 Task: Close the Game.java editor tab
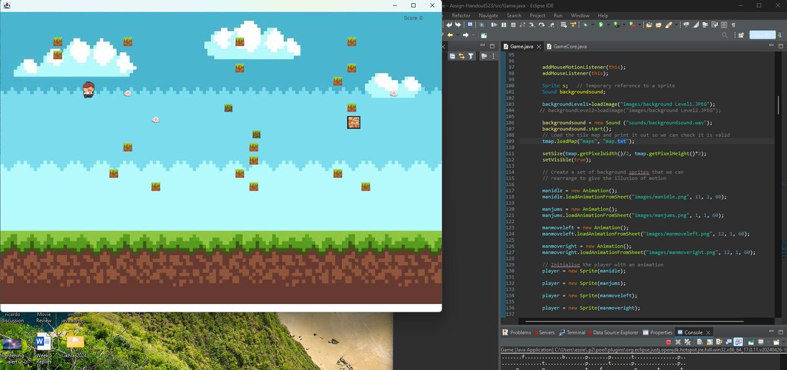539,46
